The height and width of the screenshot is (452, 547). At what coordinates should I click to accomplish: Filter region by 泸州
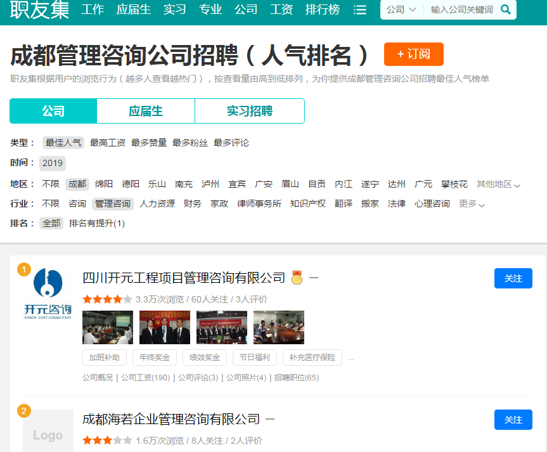(x=210, y=184)
